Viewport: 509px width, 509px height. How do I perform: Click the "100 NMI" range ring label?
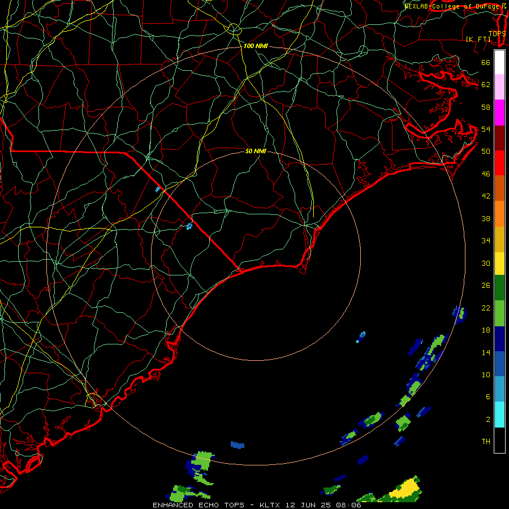pos(256,46)
